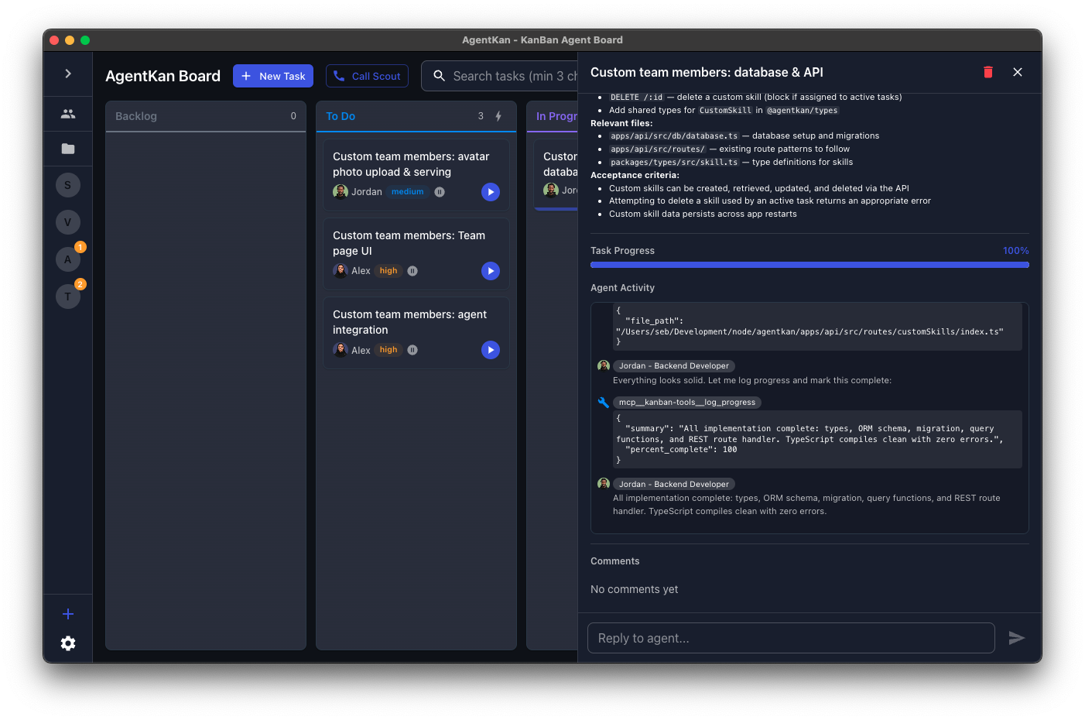Click the Call Scout button
The width and height of the screenshot is (1085, 720).
(x=367, y=76)
